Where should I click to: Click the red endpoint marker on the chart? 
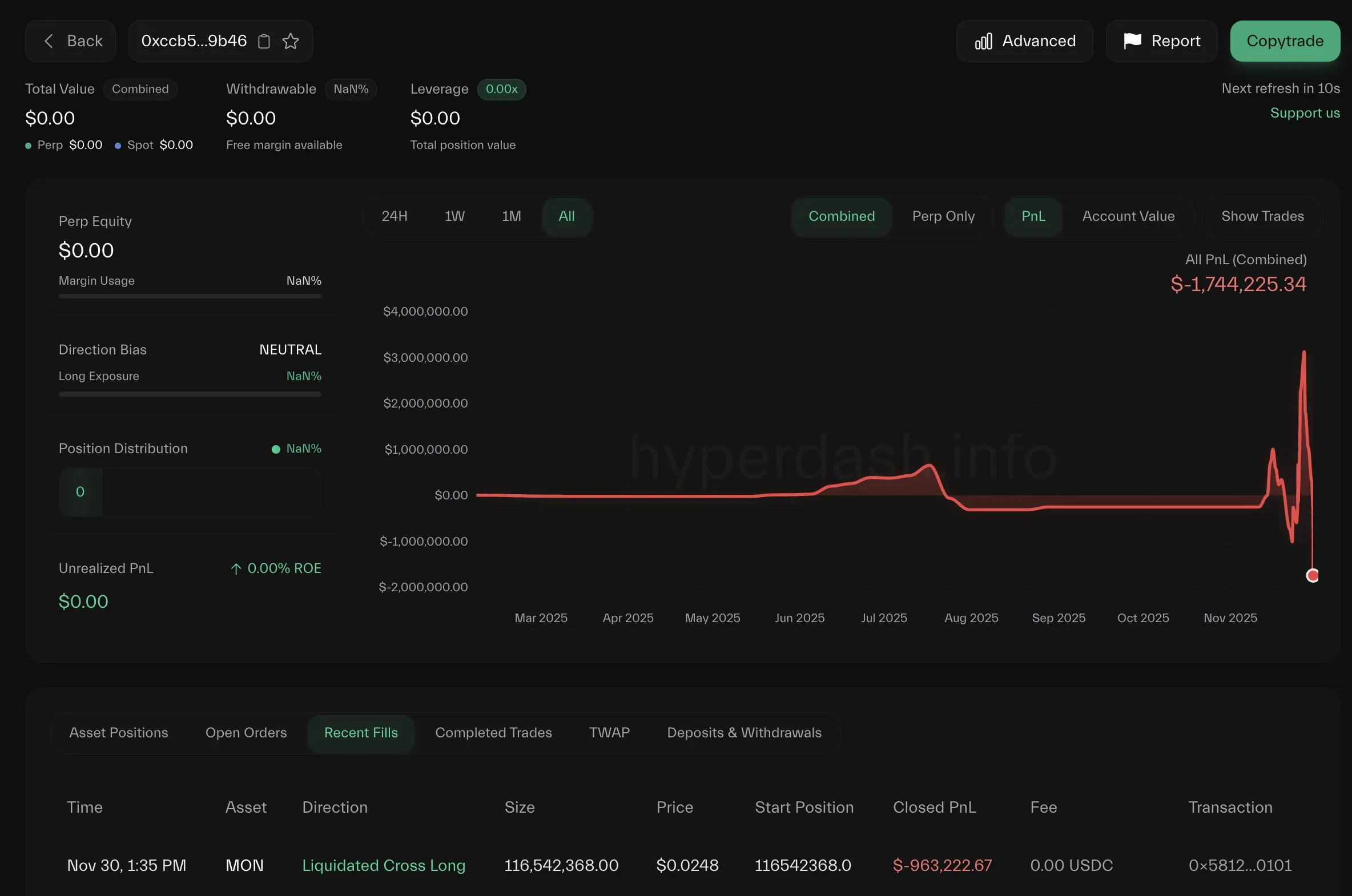pyautogui.click(x=1313, y=575)
